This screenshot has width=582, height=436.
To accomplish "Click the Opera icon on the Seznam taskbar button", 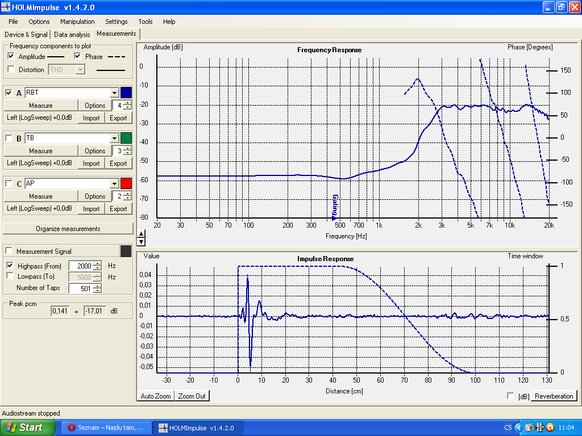I will (x=72, y=427).
